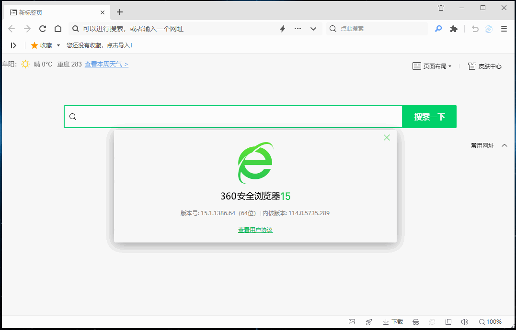Screen dimensions: 516x330
Task: Open the 页面布局 dropdown
Action: [x=432, y=66]
